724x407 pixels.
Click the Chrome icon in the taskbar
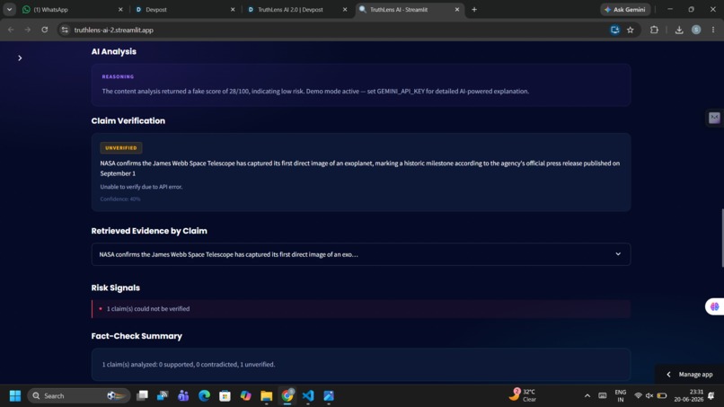click(287, 396)
